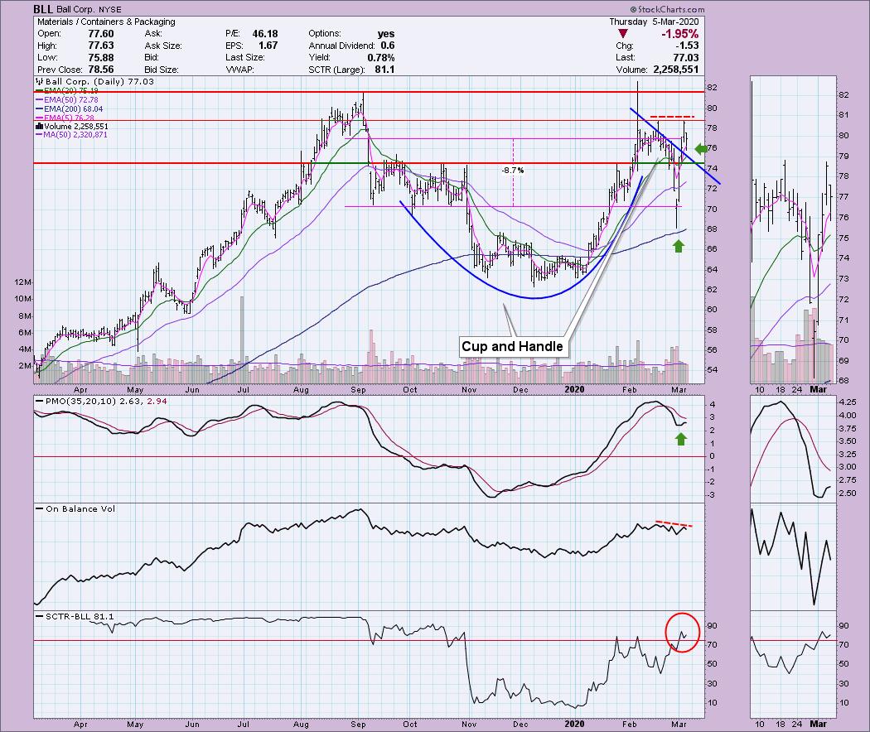The image size is (870, 732).
Task: Click the EMA(200) 68.04 legend entry
Action: pos(73,109)
